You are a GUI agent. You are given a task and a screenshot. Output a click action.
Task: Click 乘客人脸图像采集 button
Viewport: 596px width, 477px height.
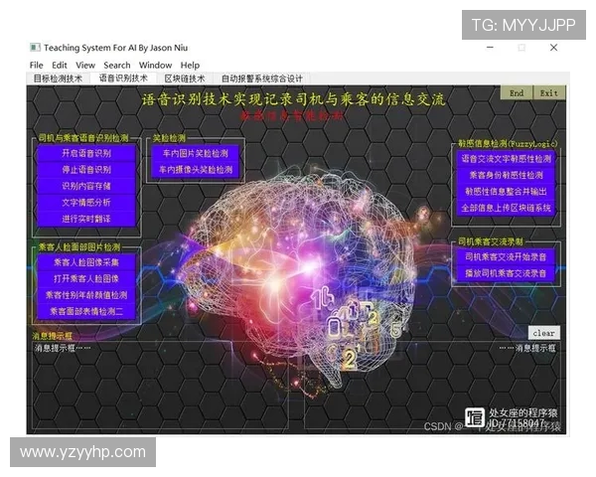87,262
